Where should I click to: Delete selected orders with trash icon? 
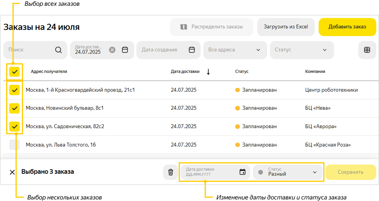click(171, 172)
